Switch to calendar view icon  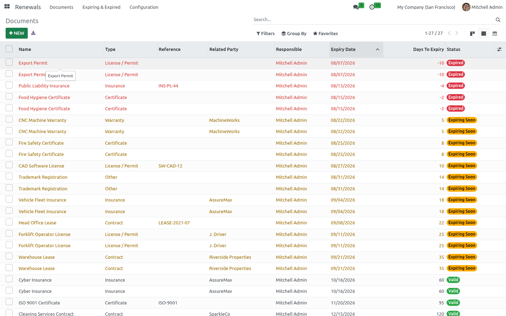495,33
